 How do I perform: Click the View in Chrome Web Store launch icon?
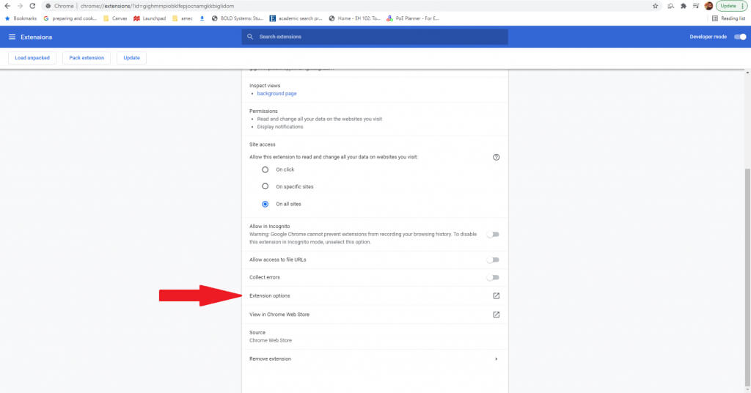496,315
